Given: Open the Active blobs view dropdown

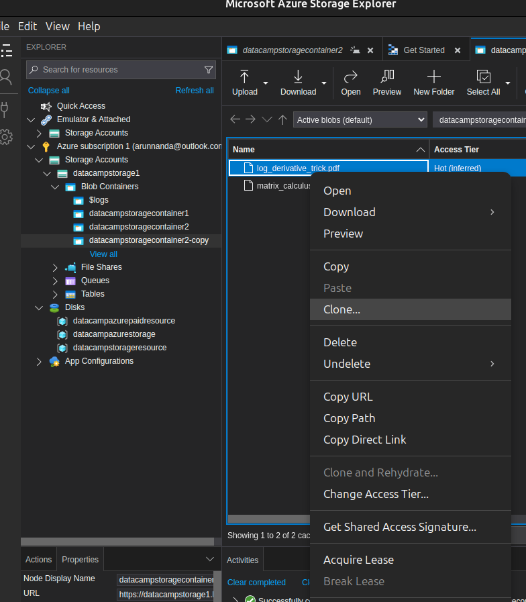Looking at the screenshot, I should point(360,119).
